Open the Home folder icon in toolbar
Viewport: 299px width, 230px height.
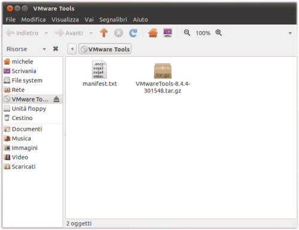(153, 33)
